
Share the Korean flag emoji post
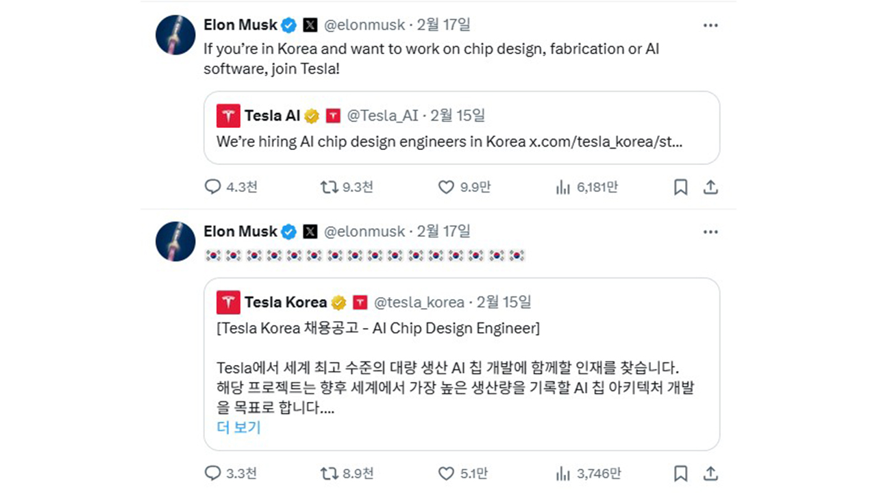[711, 473]
